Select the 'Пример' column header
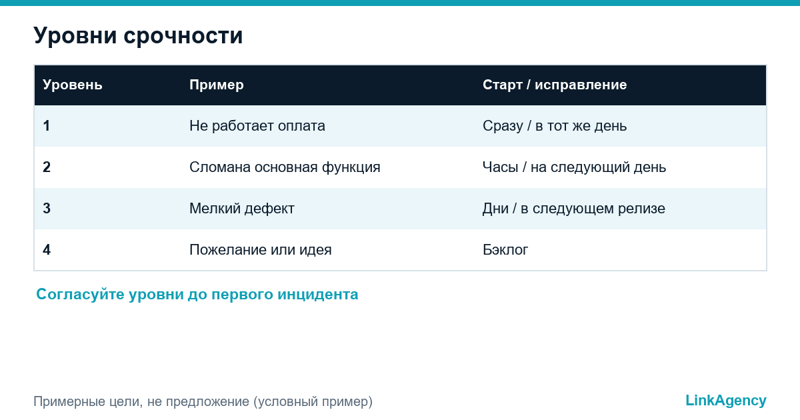800x420 pixels. [217, 85]
